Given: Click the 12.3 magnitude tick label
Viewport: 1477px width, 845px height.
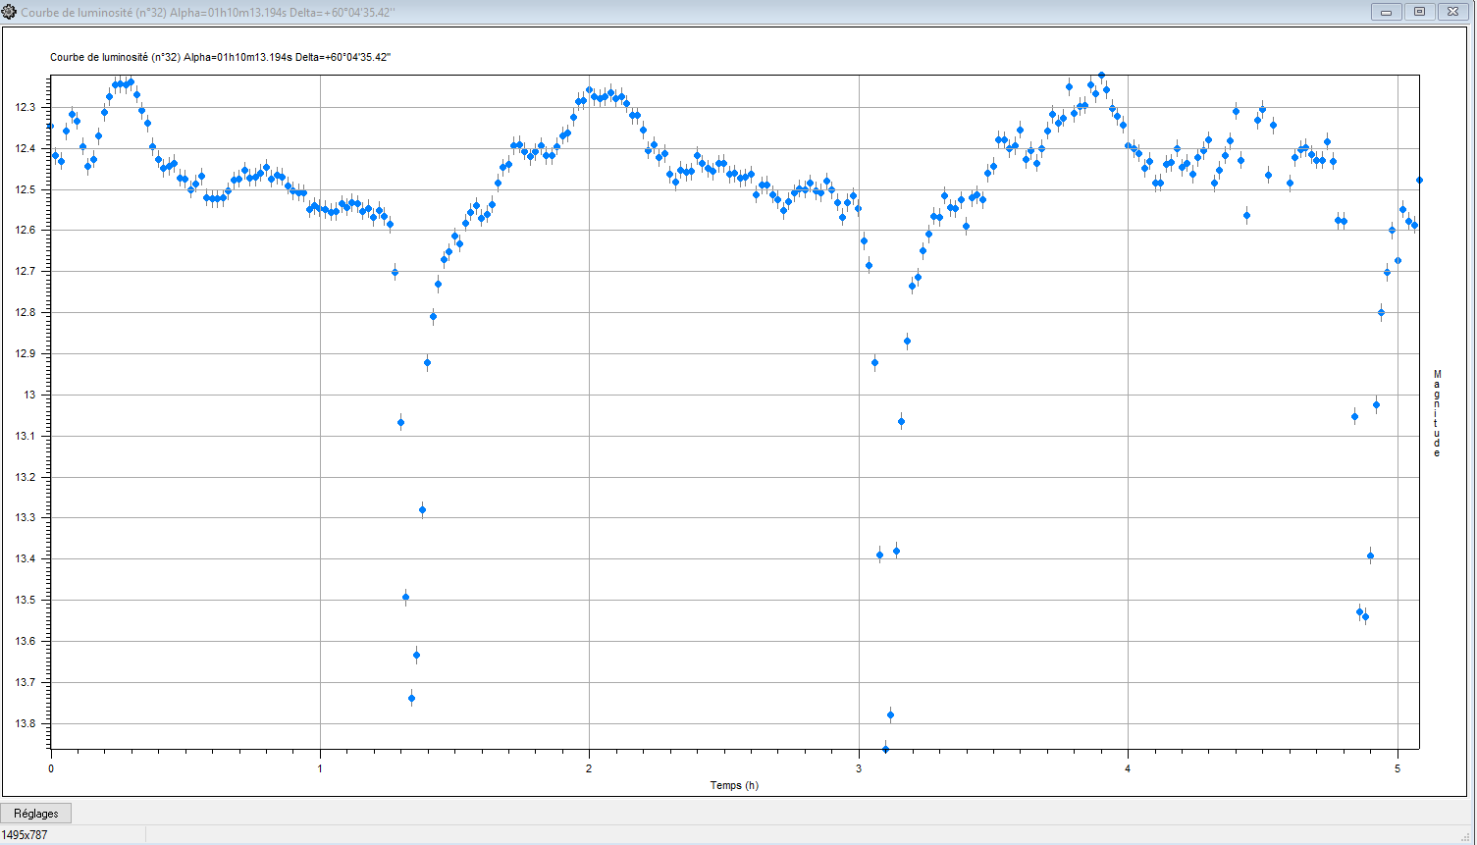Looking at the screenshot, I should [x=26, y=107].
